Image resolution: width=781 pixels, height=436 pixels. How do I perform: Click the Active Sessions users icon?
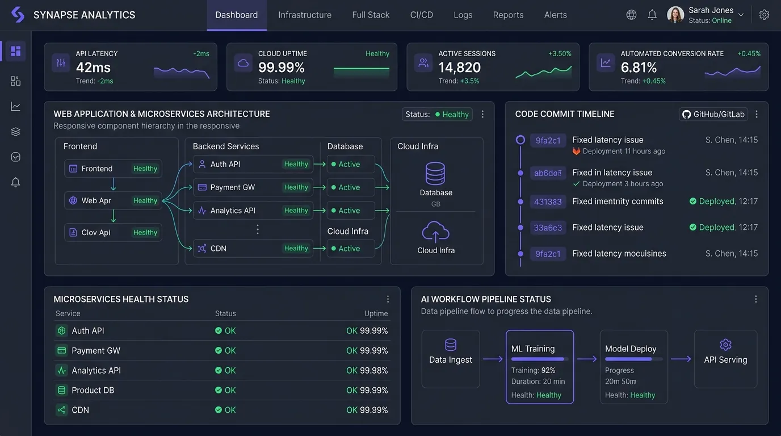pos(423,63)
